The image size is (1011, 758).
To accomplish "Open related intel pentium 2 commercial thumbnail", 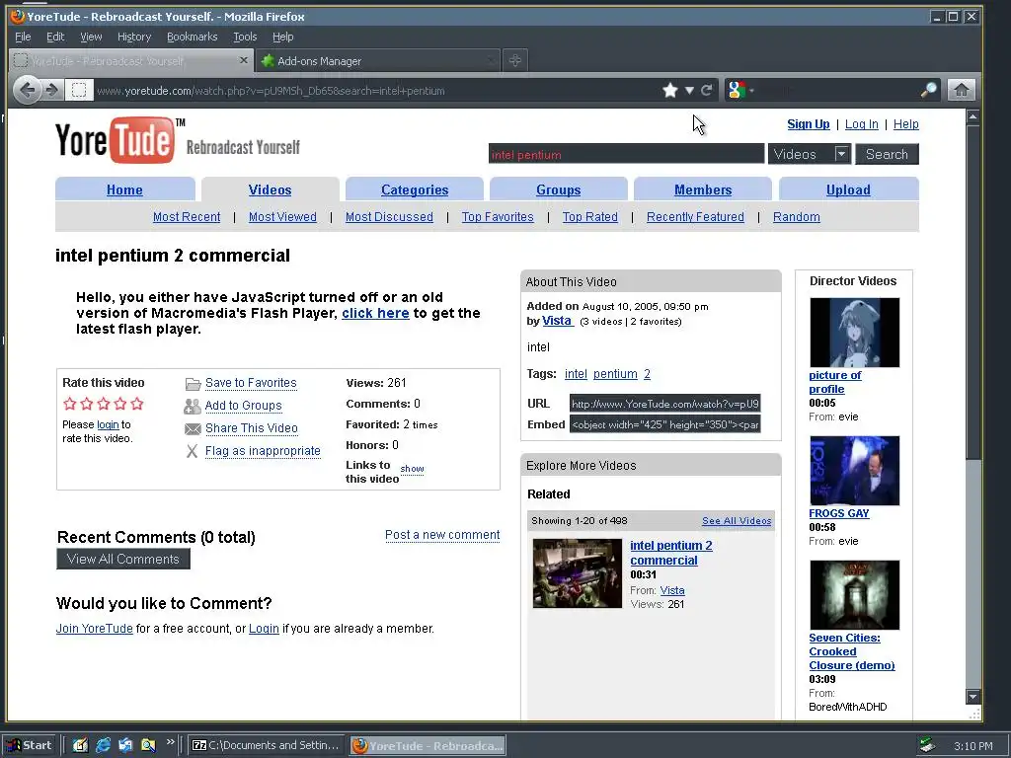I will [x=577, y=573].
